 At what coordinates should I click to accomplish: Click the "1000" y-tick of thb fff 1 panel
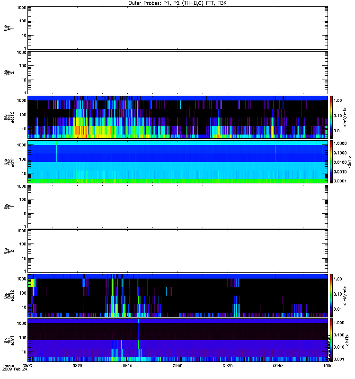[21, 8]
